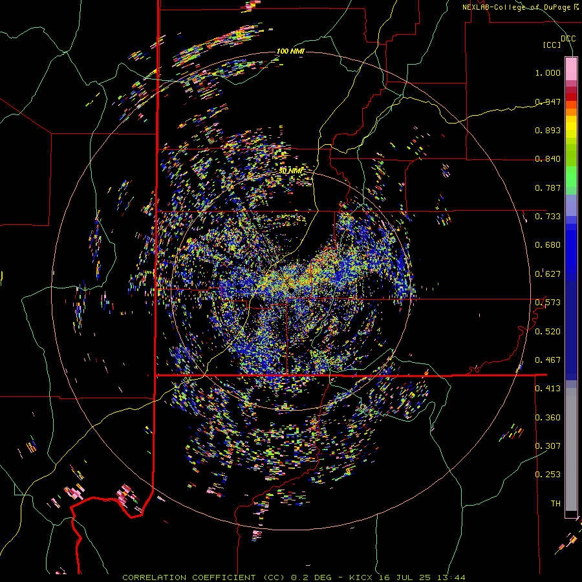
Task: Click the [CC] unit label
Action: (x=552, y=45)
